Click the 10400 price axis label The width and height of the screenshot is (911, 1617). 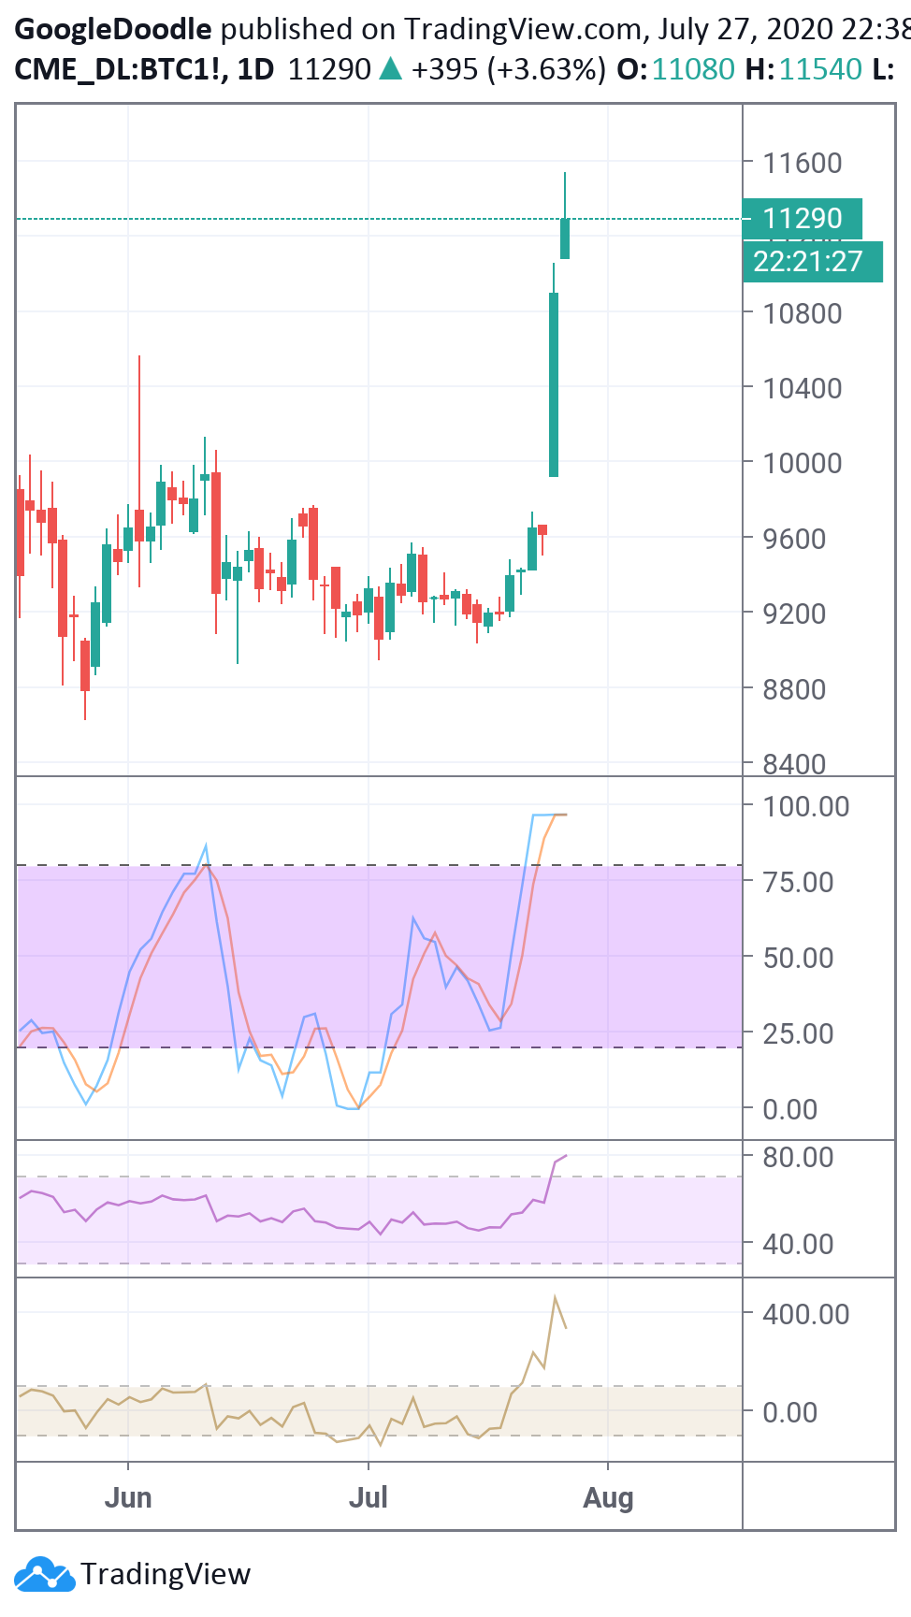(803, 388)
